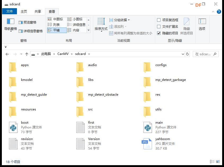Open the File menu tab

(x=10, y=11)
